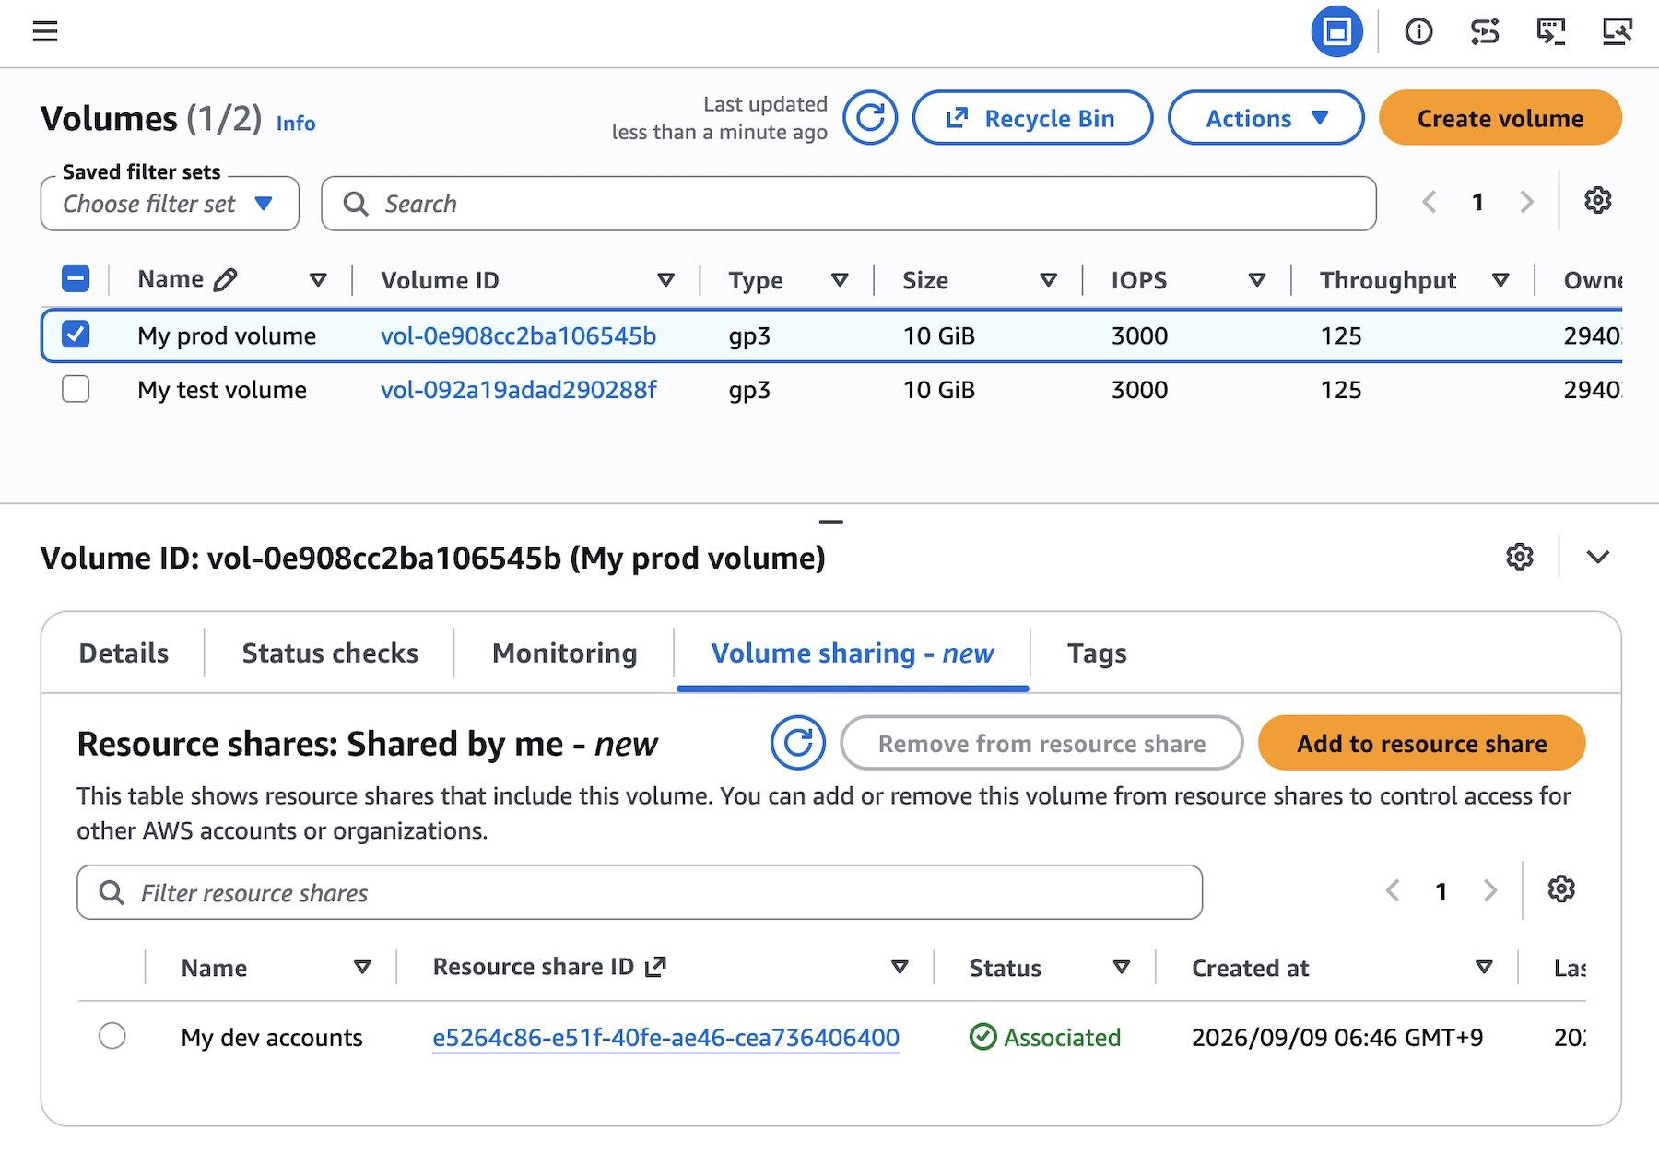Open detail panel preferences gear
1659x1153 pixels.
point(1520,557)
